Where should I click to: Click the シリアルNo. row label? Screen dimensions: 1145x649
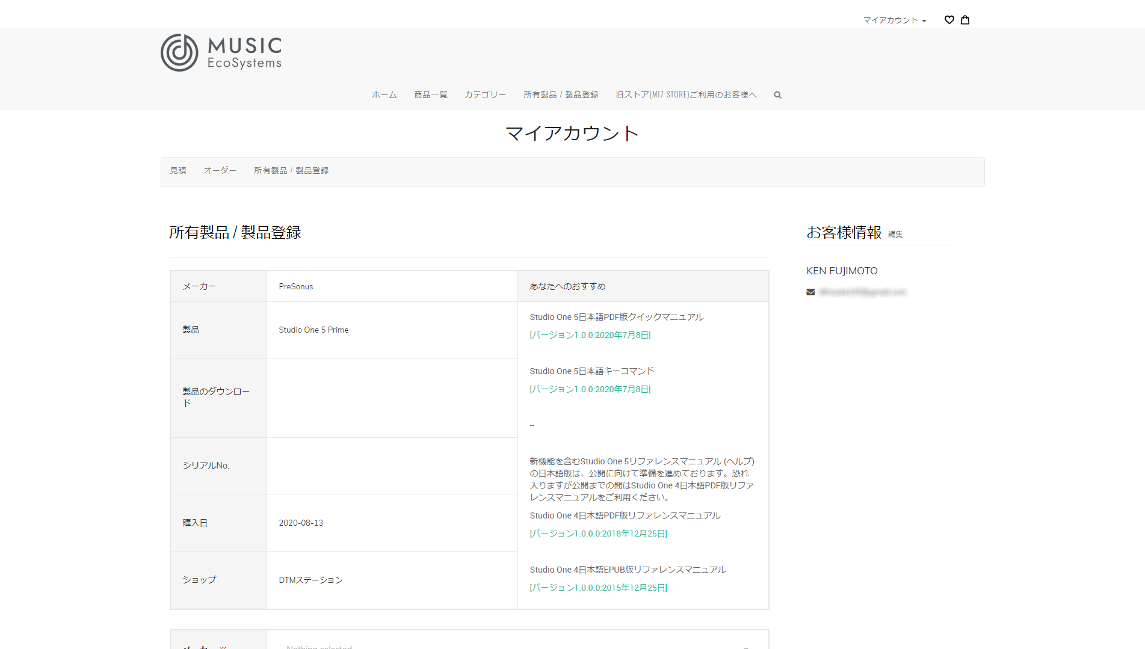point(206,466)
